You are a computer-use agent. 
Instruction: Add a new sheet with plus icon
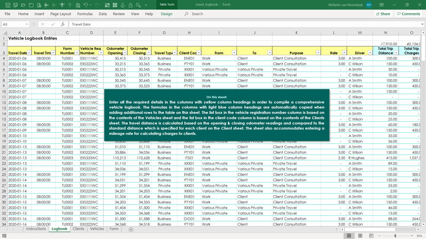[131, 229]
